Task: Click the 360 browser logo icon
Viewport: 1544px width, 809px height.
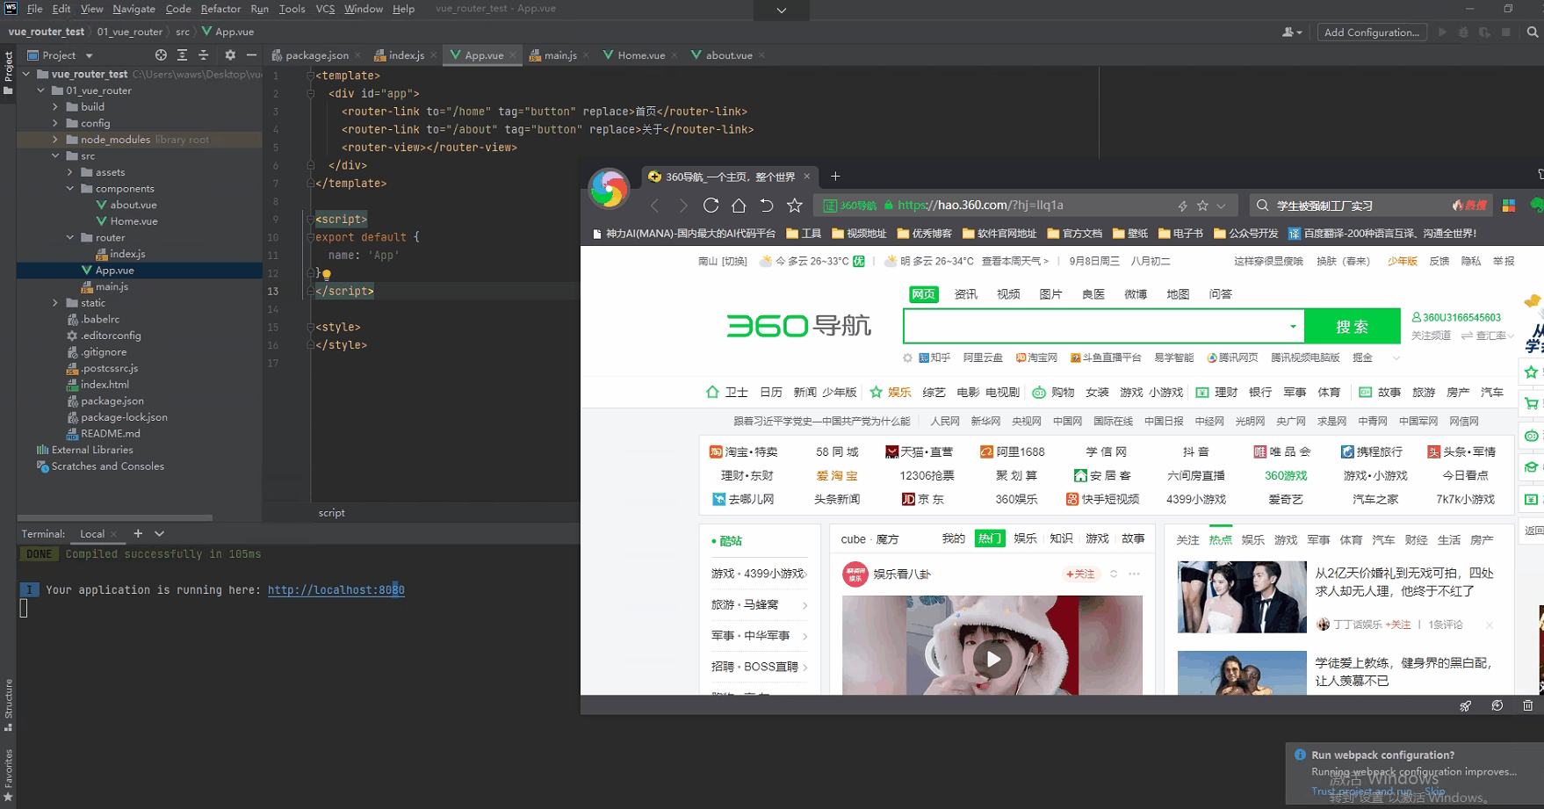Action: point(609,189)
